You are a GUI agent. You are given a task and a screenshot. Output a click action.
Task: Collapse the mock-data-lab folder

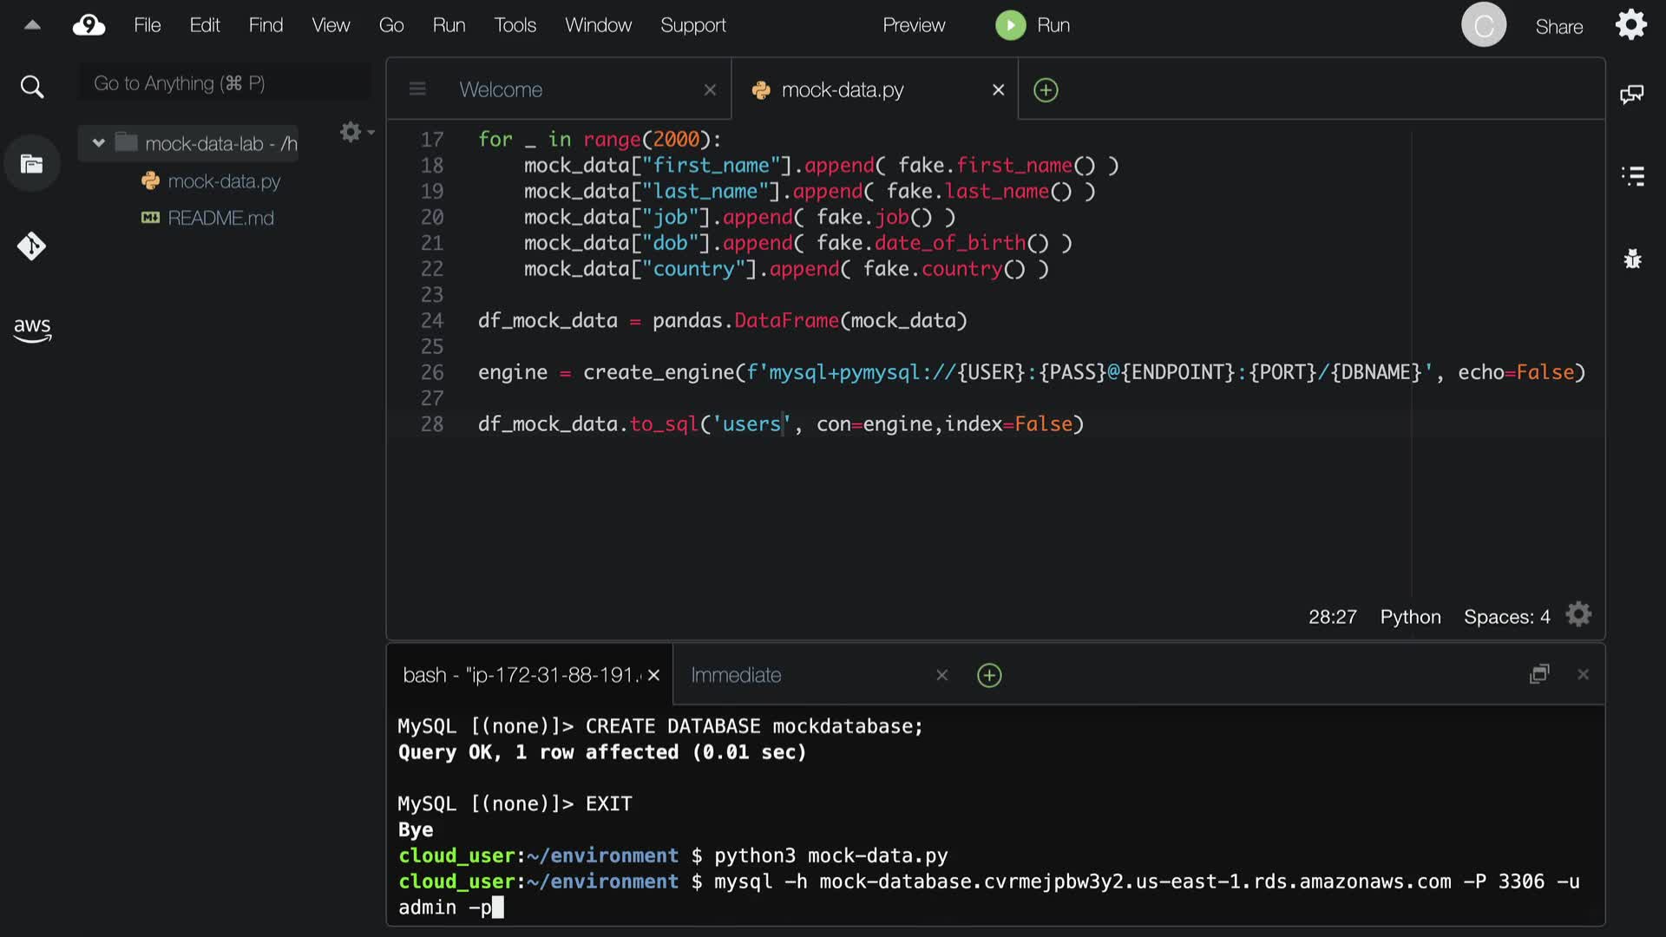tap(98, 143)
